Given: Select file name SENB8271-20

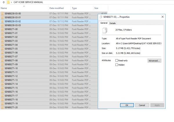Looking at the screenshot, I should 11,107.
